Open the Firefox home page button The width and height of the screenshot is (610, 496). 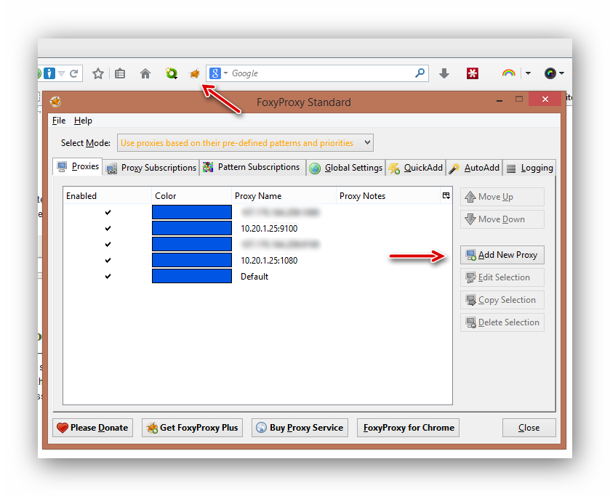point(145,73)
